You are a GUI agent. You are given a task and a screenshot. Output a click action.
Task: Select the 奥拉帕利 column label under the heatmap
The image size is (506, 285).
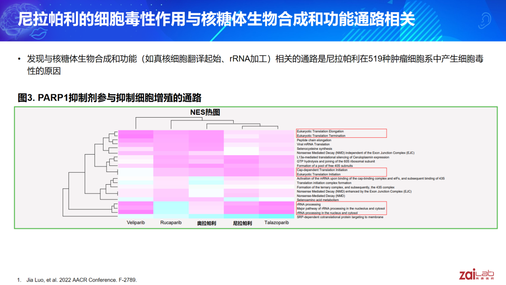coord(207,223)
